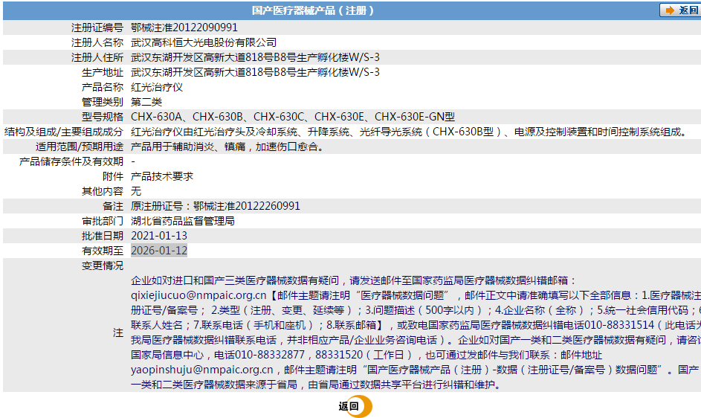The height and width of the screenshot is (418, 701).
Task: Click the 审批部门 label
Action: tap(103, 221)
